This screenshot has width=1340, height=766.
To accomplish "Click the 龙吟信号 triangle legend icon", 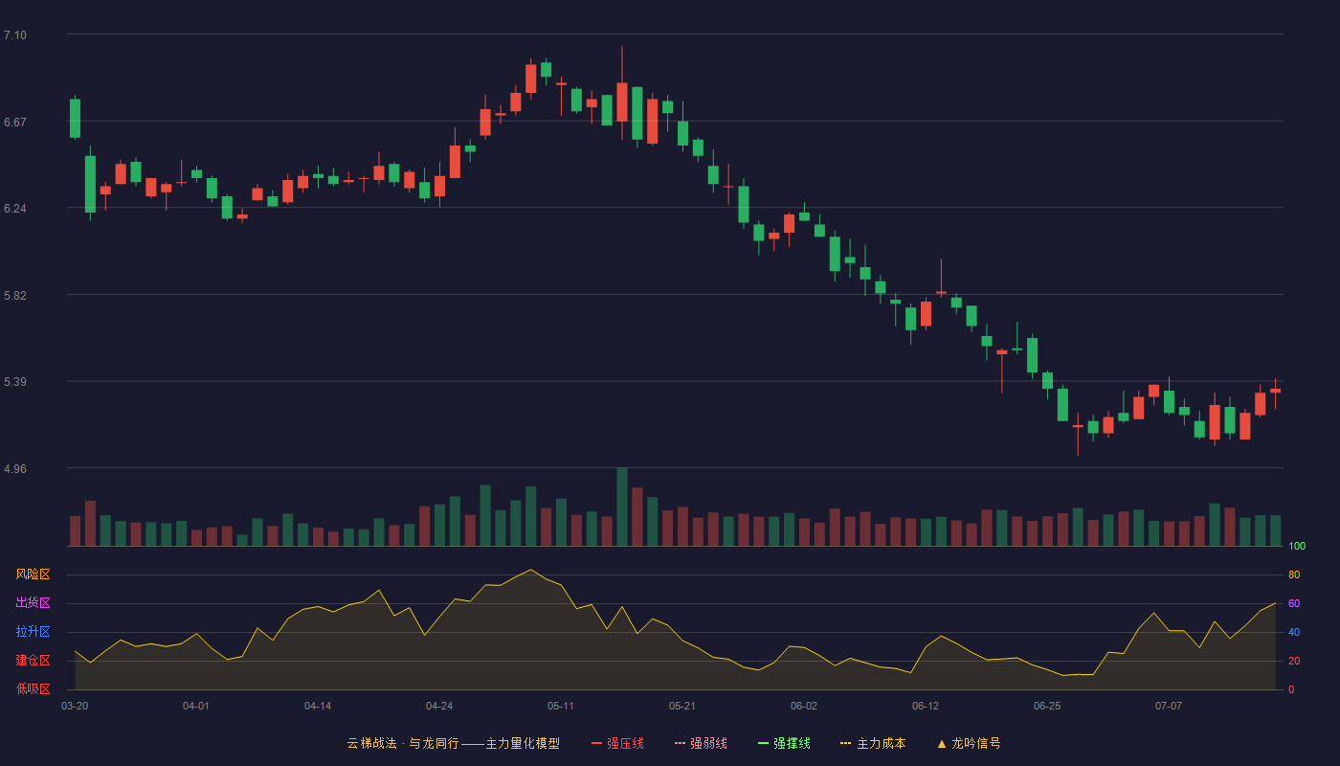I will [942, 743].
